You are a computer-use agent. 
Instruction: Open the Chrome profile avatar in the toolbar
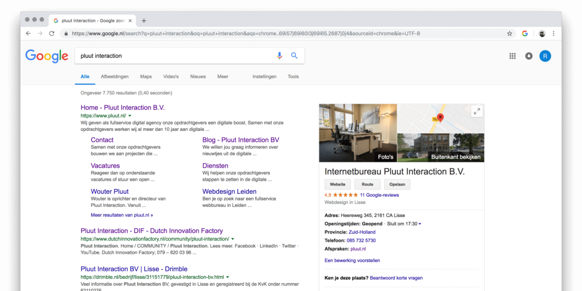[542, 33]
